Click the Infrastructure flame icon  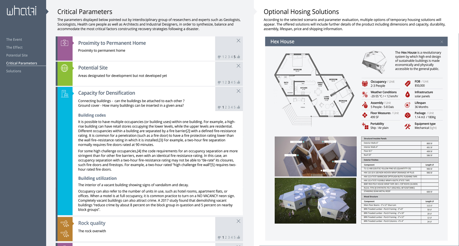pos(407,94)
